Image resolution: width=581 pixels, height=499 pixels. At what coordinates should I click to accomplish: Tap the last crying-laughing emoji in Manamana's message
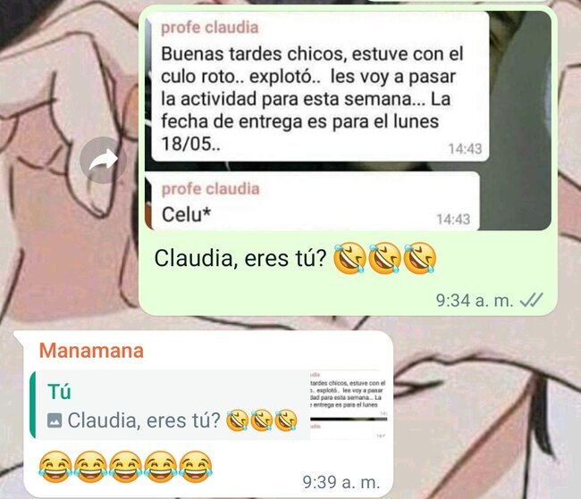tap(196, 467)
